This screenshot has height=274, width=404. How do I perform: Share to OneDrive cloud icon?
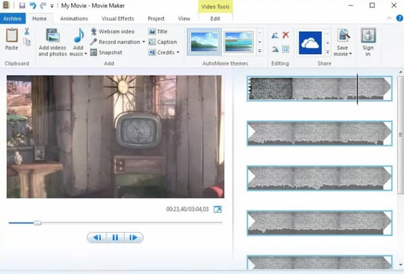click(310, 43)
